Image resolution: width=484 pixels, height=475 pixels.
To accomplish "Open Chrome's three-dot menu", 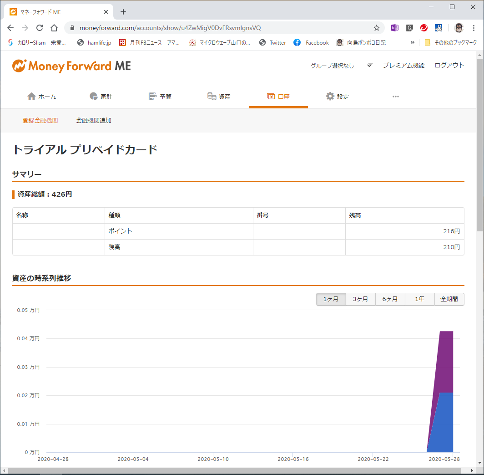I will click(x=474, y=28).
